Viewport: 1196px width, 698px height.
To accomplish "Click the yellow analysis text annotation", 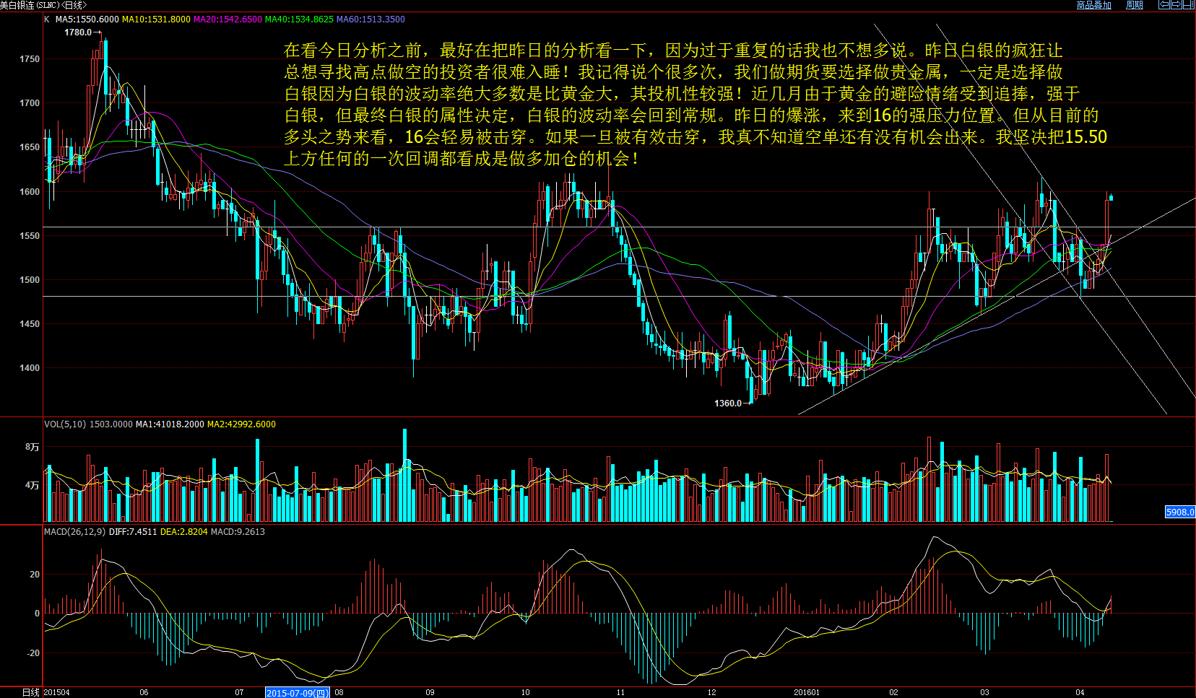I will coord(693,104).
